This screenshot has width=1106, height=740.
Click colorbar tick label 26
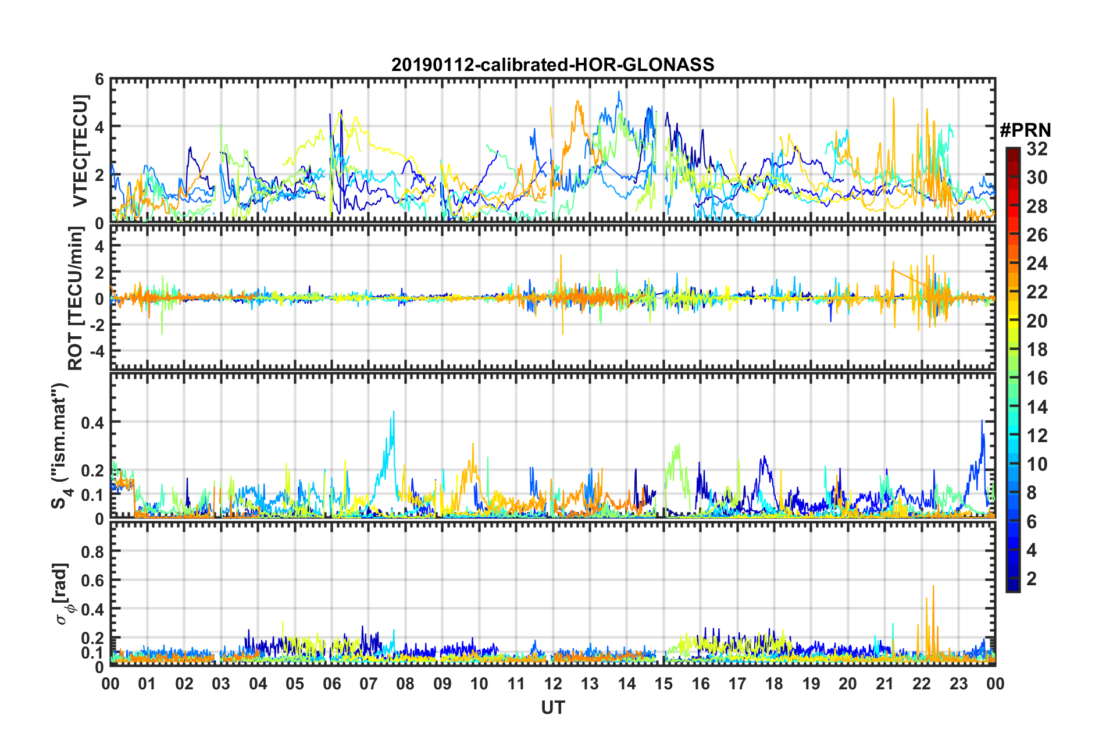(x=1037, y=235)
